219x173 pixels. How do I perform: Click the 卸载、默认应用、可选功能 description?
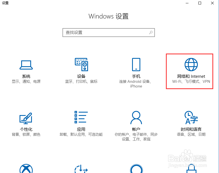pos(81,134)
